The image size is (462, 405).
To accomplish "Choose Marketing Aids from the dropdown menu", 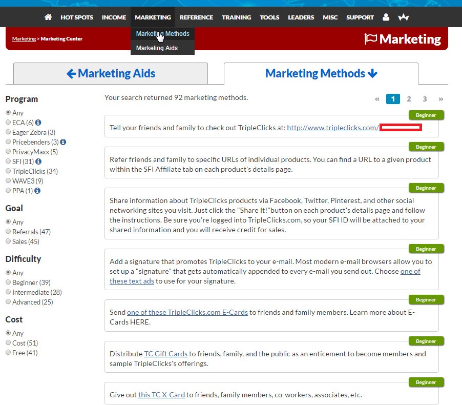I will 163,48.
